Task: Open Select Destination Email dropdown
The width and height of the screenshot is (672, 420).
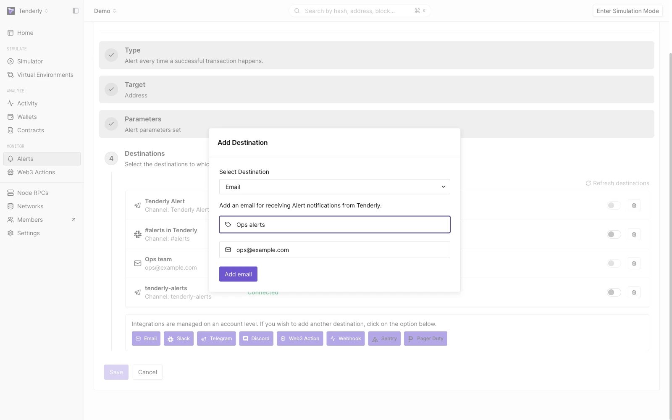Action: (335, 187)
